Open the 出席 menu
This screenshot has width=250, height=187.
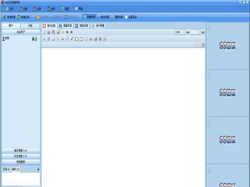(51, 9)
